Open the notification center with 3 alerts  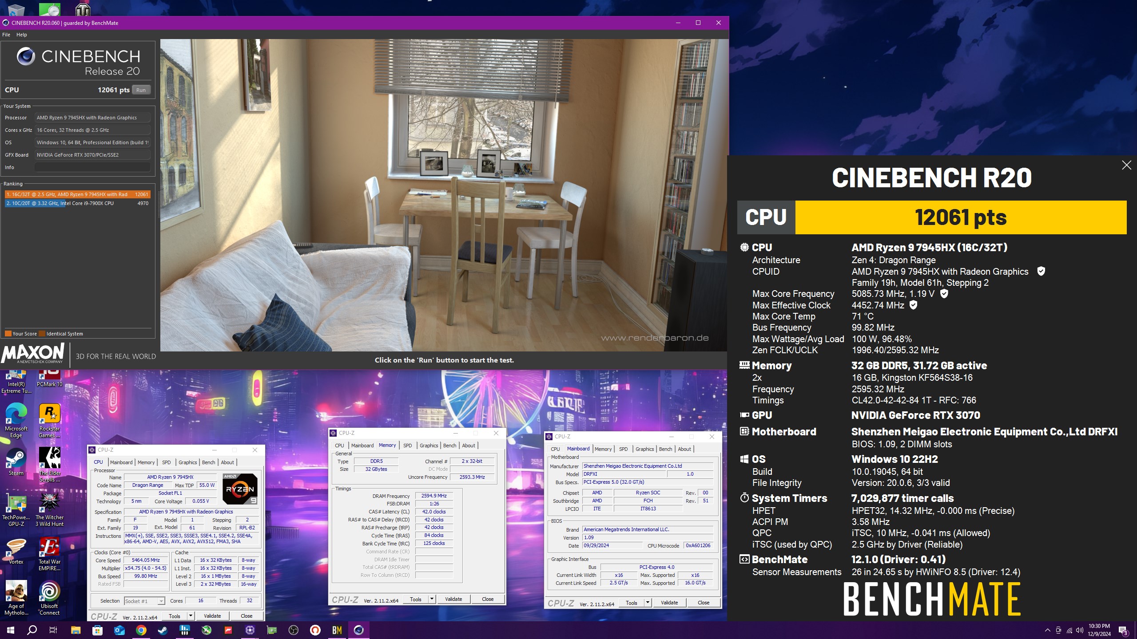click(1123, 630)
